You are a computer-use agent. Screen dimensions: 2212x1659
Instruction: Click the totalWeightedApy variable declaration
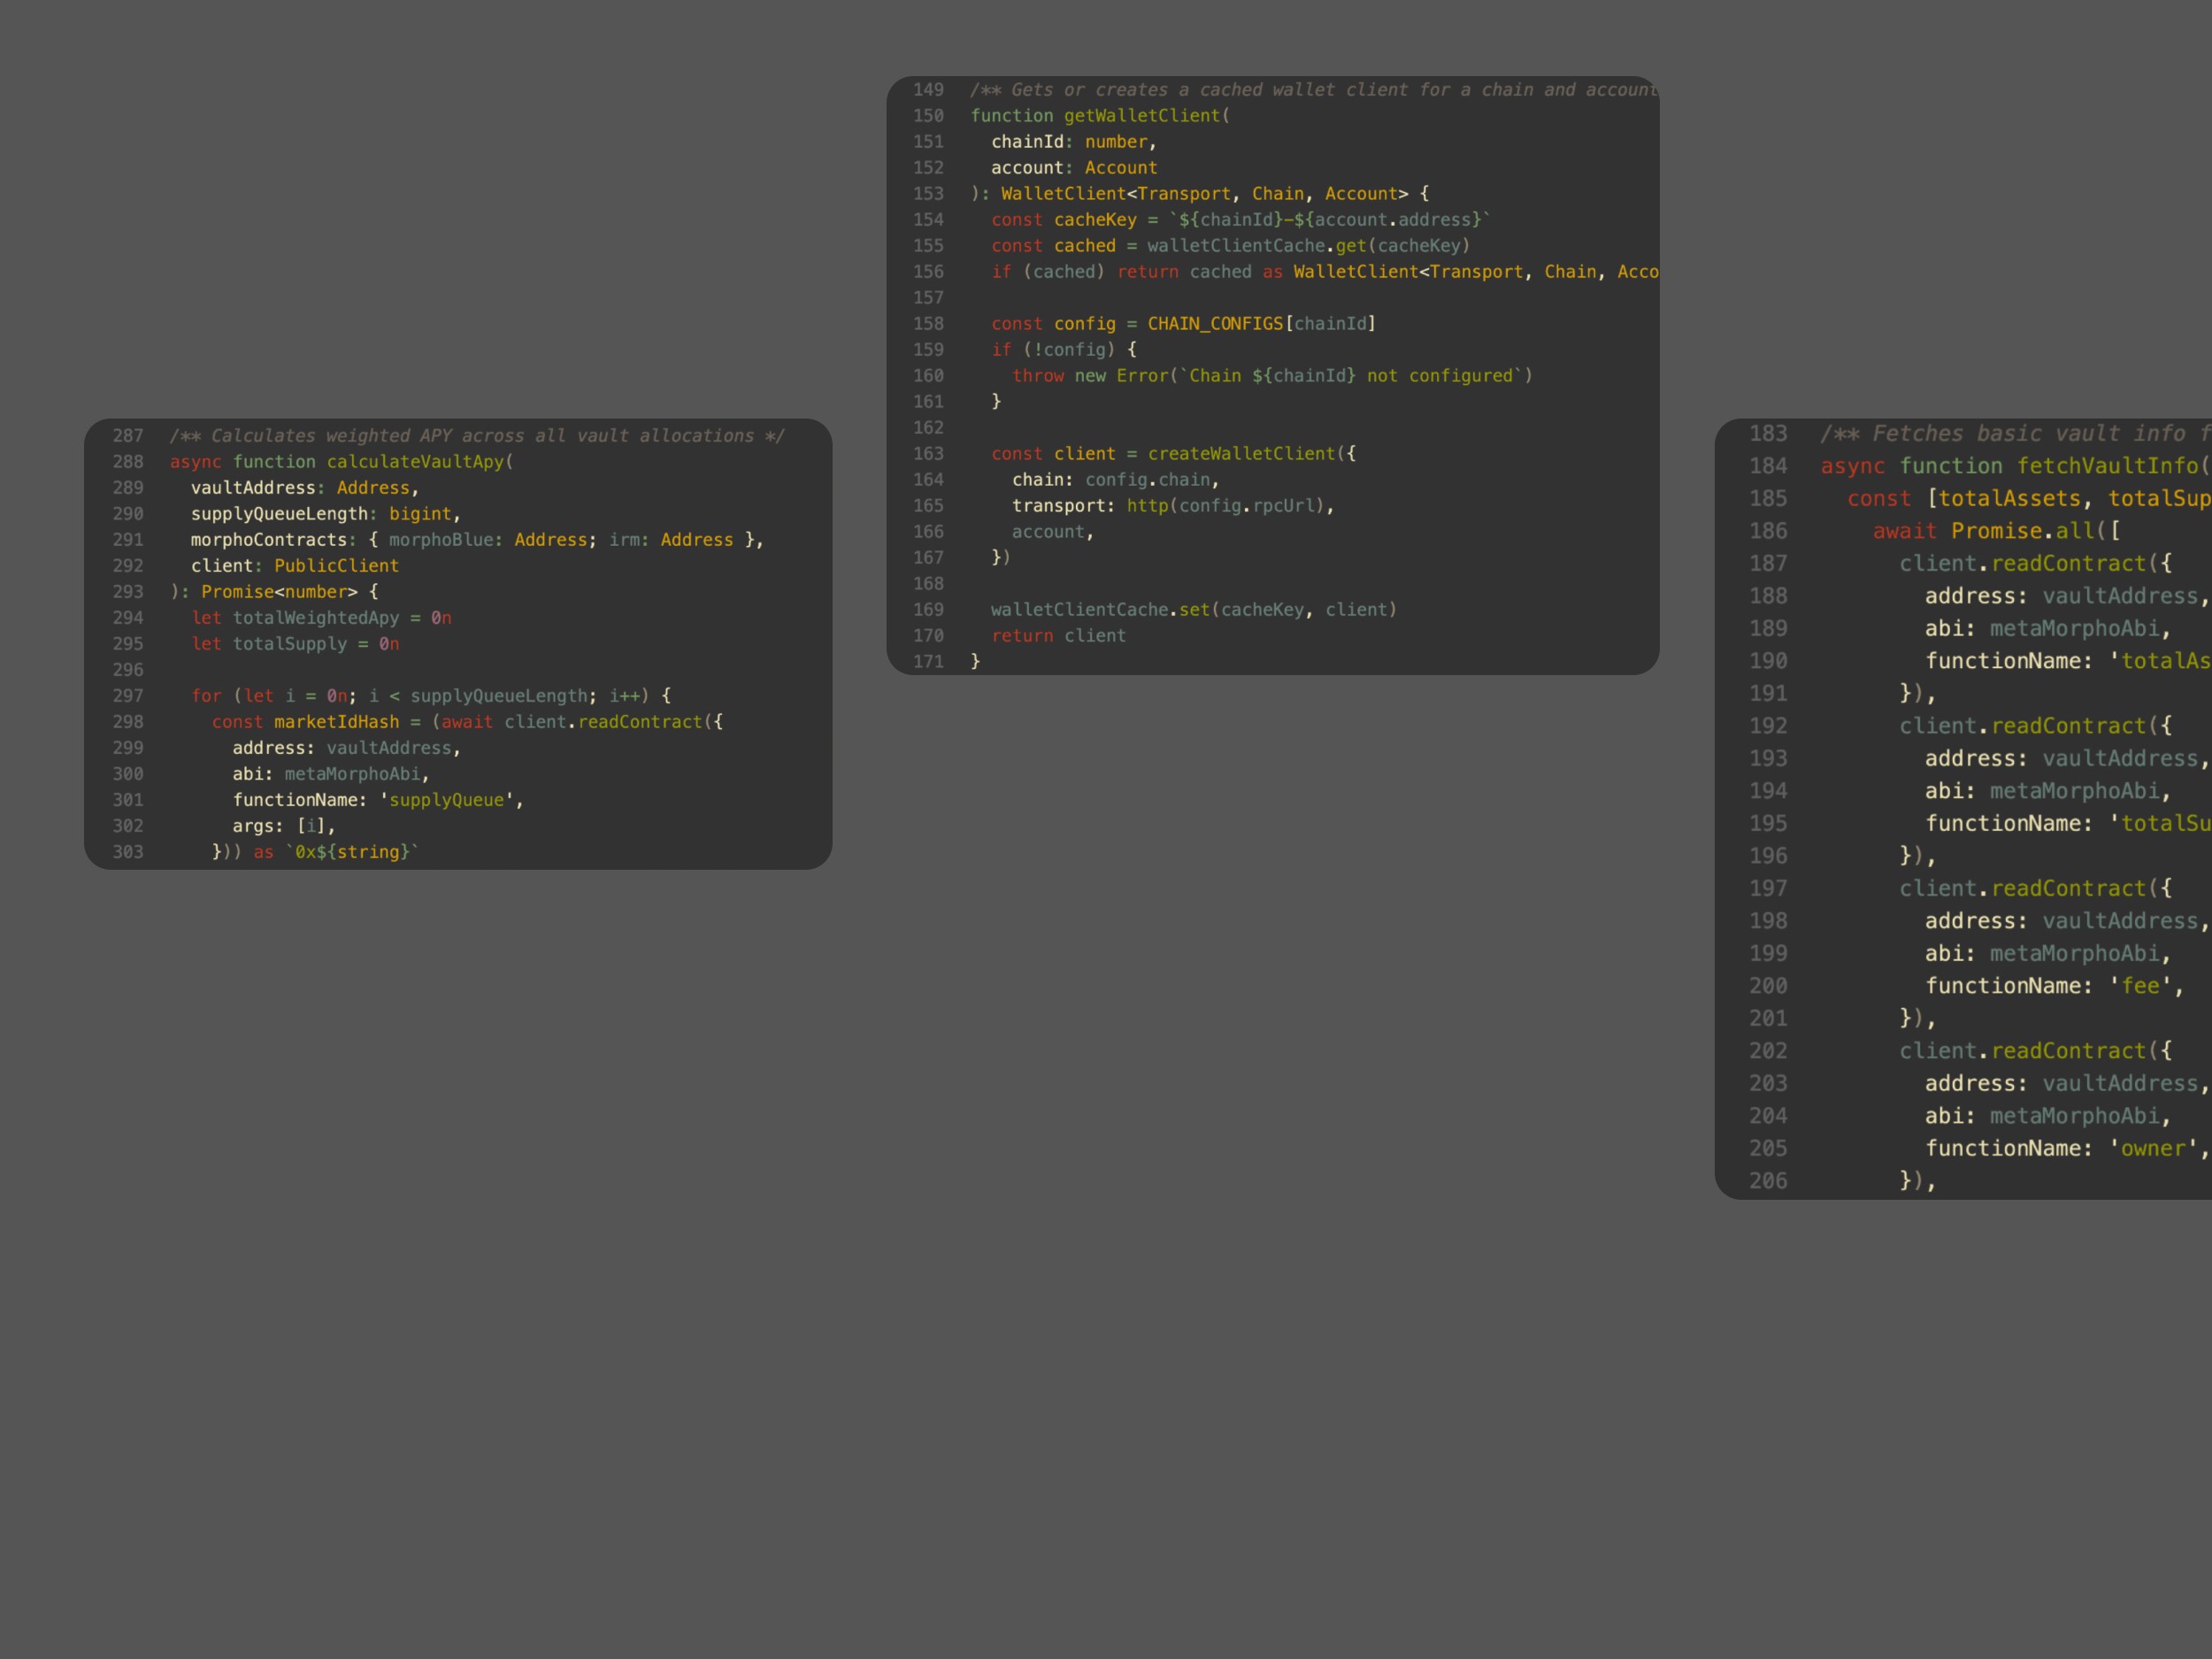click(x=315, y=618)
